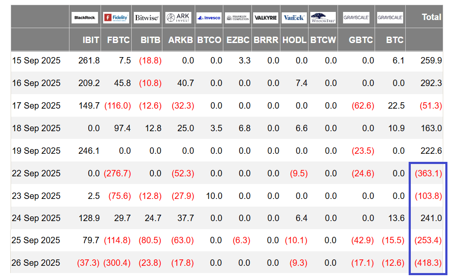The width and height of the screenshot is (450, 279).
Task: Select the Invesco logo
Action: tap(209, 17)
